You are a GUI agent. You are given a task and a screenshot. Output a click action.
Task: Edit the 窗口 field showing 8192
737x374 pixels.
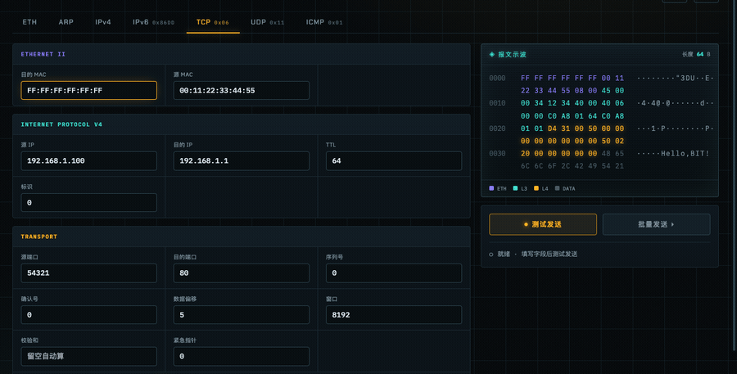click(x=394, y=315)
